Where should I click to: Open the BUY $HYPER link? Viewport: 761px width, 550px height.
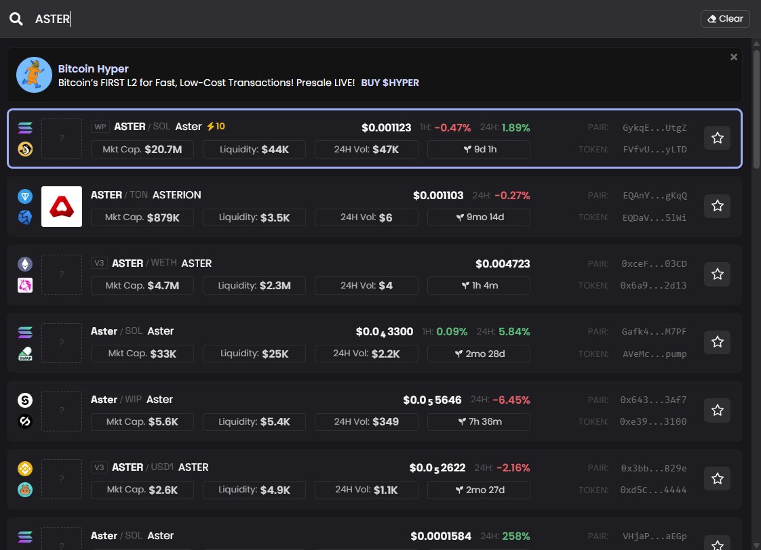390,83
